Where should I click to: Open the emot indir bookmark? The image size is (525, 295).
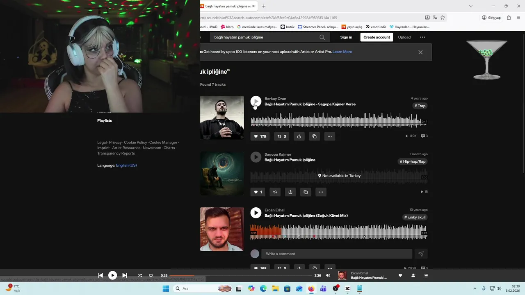[376, 27]
